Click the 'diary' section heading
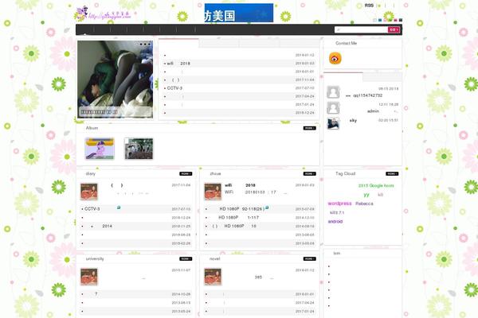478x318 pixels. point(91,174)
